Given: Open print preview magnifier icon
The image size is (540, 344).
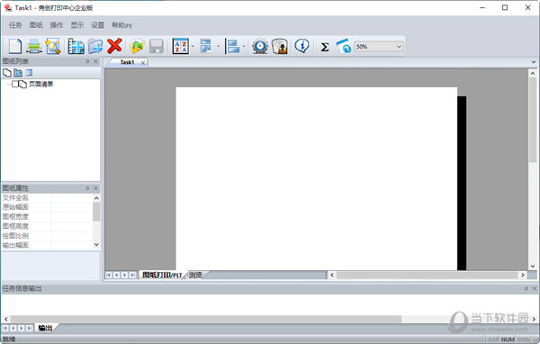Looking at the screenshot, I should click(53, 46).
